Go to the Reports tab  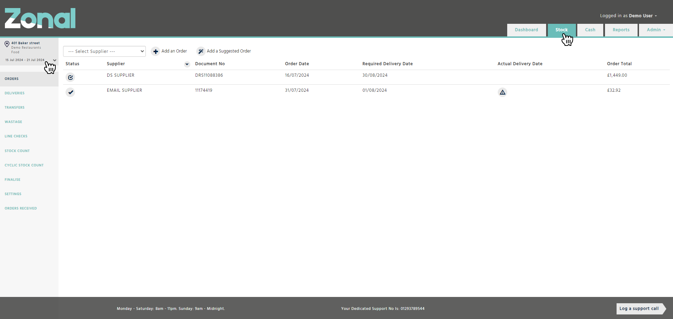tap(621, 30)
